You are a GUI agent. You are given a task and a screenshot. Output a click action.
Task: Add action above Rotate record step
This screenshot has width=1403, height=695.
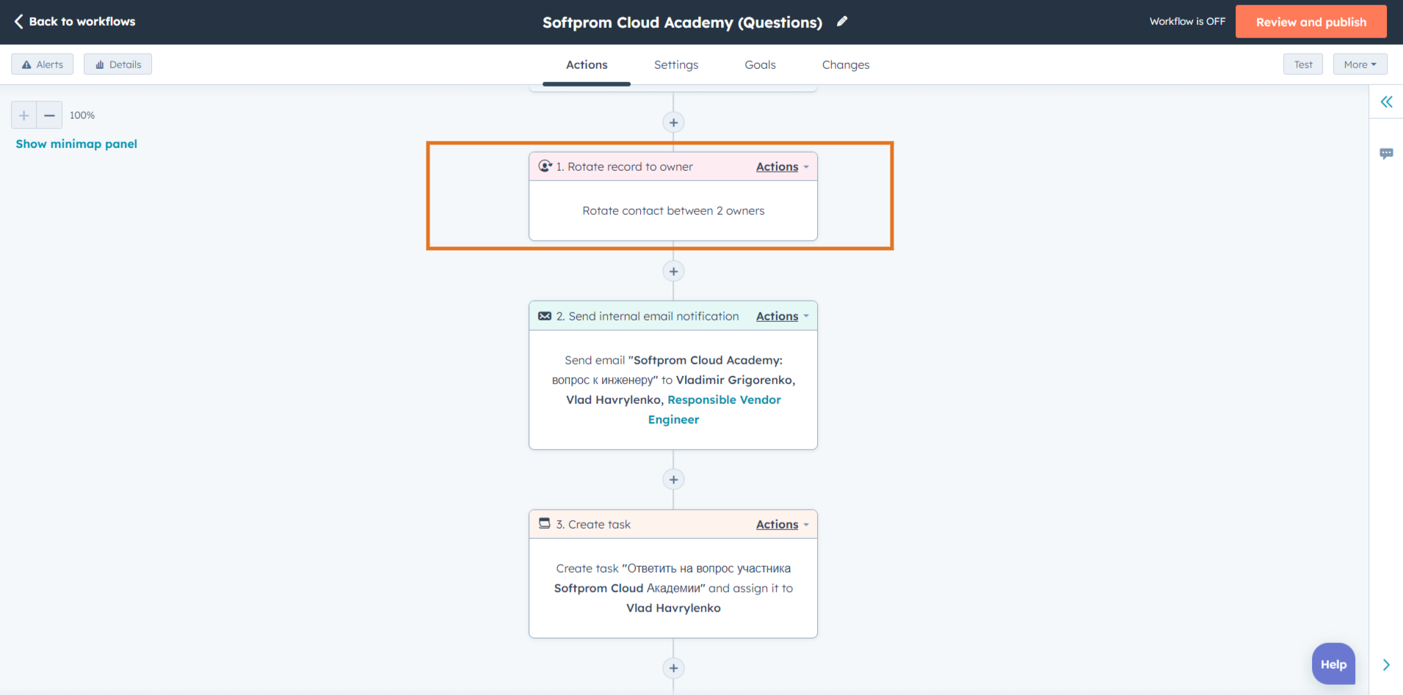[x=673, y=122]
